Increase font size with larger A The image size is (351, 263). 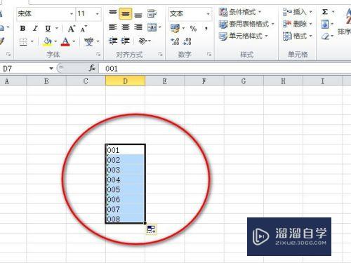tap(72, 29)
